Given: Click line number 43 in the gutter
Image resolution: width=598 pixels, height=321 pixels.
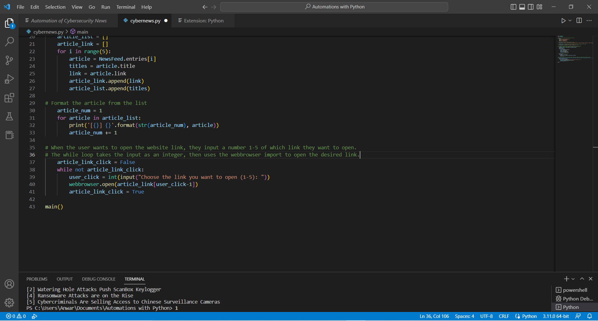Looking at the screenshot, I should click(32, 207).
